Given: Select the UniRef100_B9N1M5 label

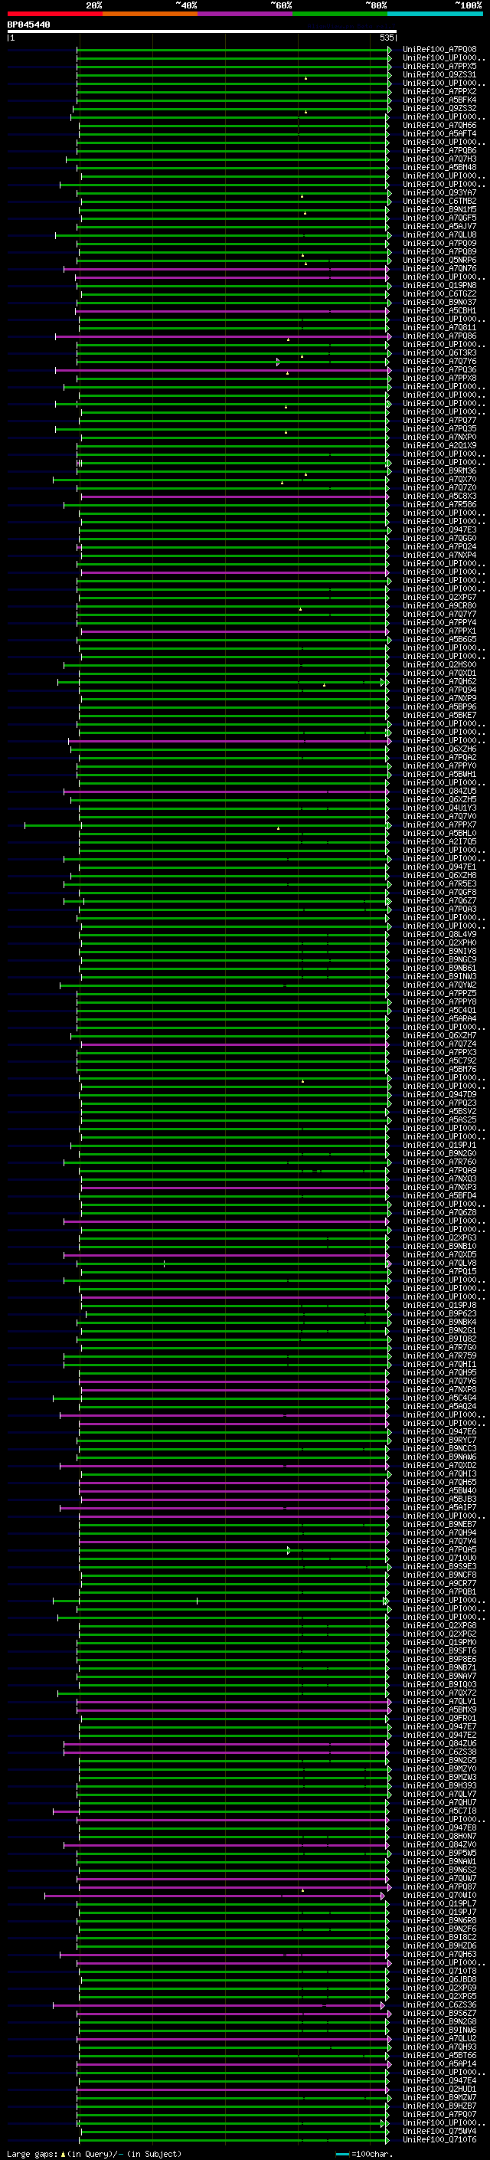Looking at the screenshot, I should click(x=439, y=210).
